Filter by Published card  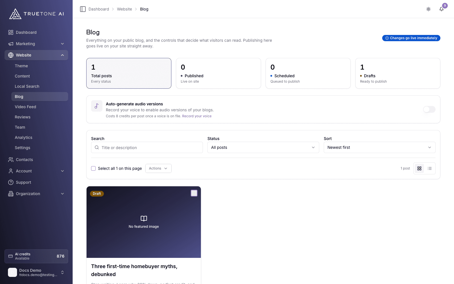click(x=218, y=73)
